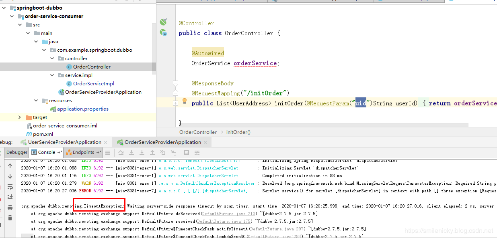Screen dimensions: 497x238
Task: Select OrderController in the project tree
Action: click(x=92, y=67)
